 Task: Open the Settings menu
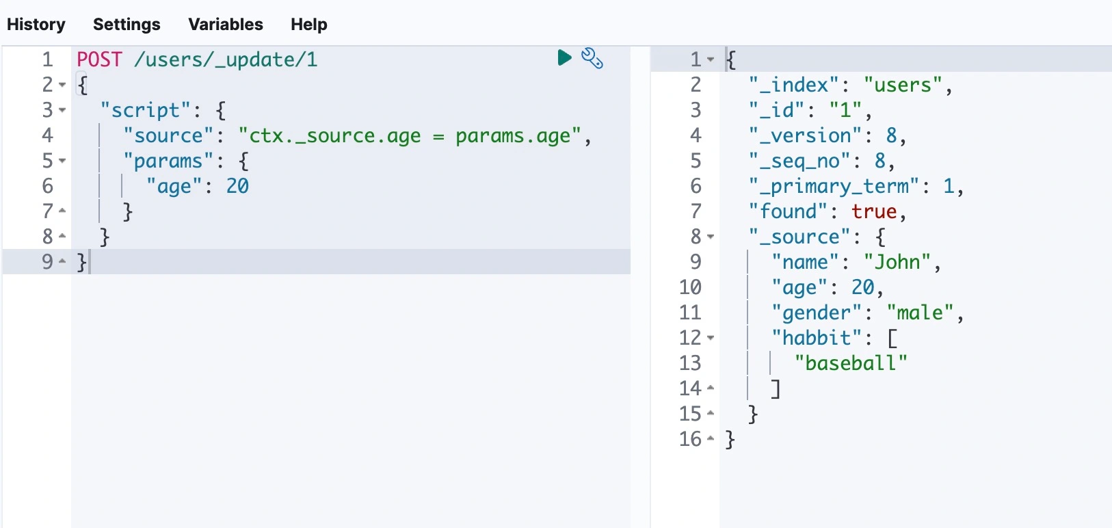[x=127, y=25]
